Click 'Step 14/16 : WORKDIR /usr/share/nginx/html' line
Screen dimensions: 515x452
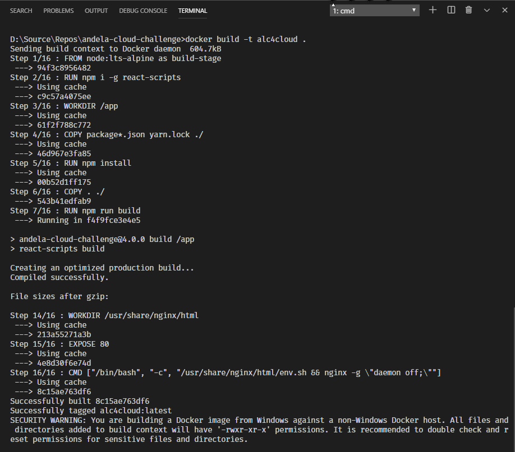pyautogui.click(x=104, y=315)
